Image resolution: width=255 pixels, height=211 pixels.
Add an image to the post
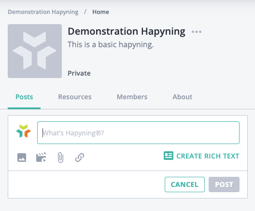coord(22,158)
